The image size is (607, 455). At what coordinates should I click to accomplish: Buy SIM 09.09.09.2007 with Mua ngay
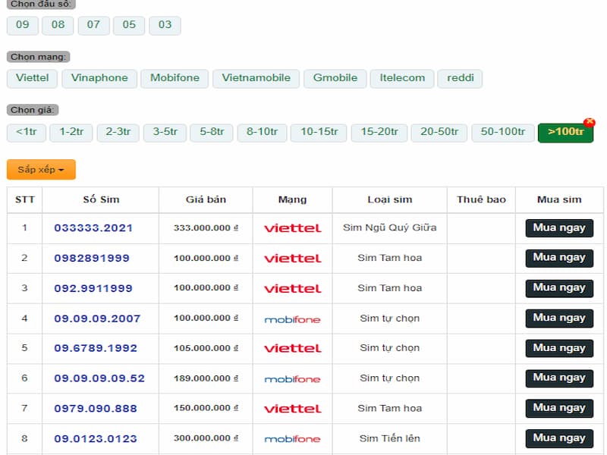(x=559, y=318)
